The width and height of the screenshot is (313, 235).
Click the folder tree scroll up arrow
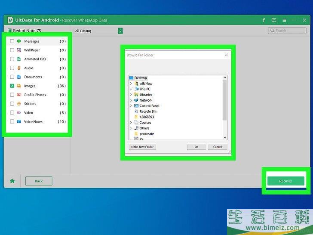[x=224, y=77]
